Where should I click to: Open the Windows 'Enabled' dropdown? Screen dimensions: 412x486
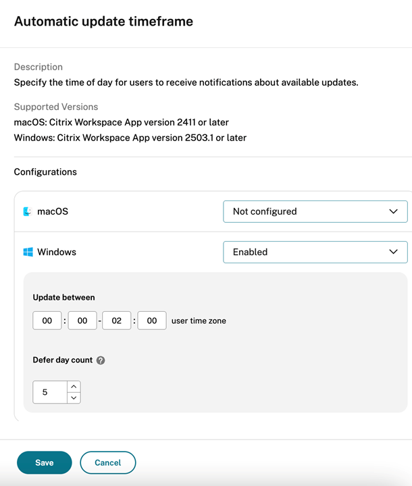tap(315, 252)
